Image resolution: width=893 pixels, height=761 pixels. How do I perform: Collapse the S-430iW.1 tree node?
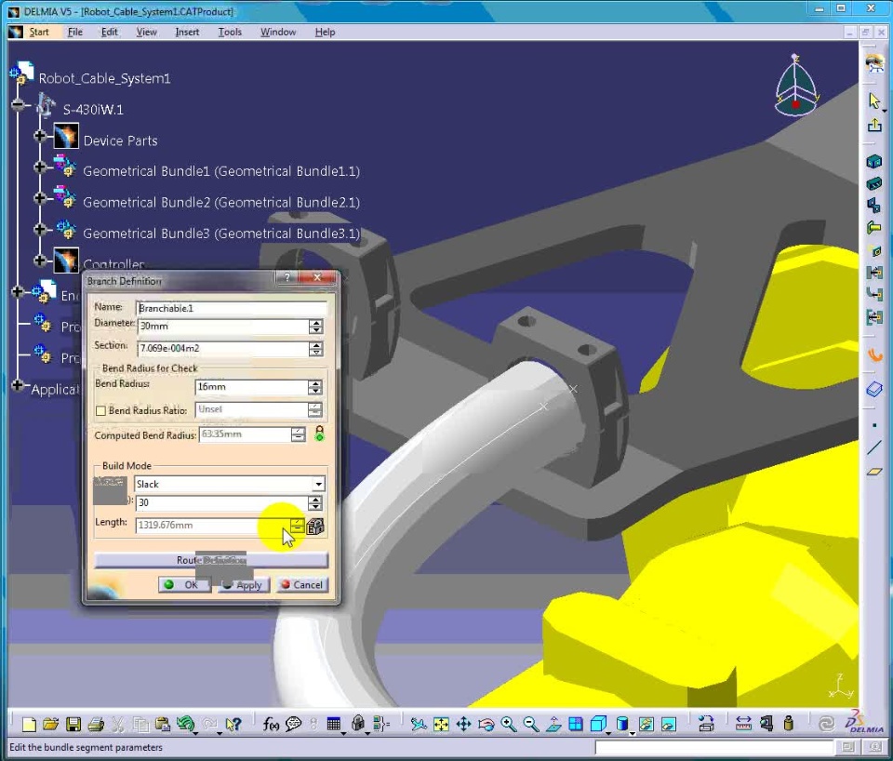point(18,105)
